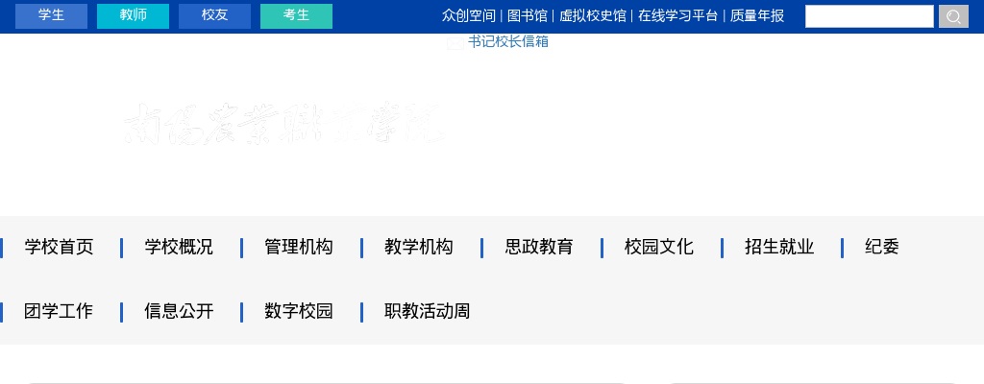Click the magnifier search button
984x384 pixels.
[x=953, y=16]
